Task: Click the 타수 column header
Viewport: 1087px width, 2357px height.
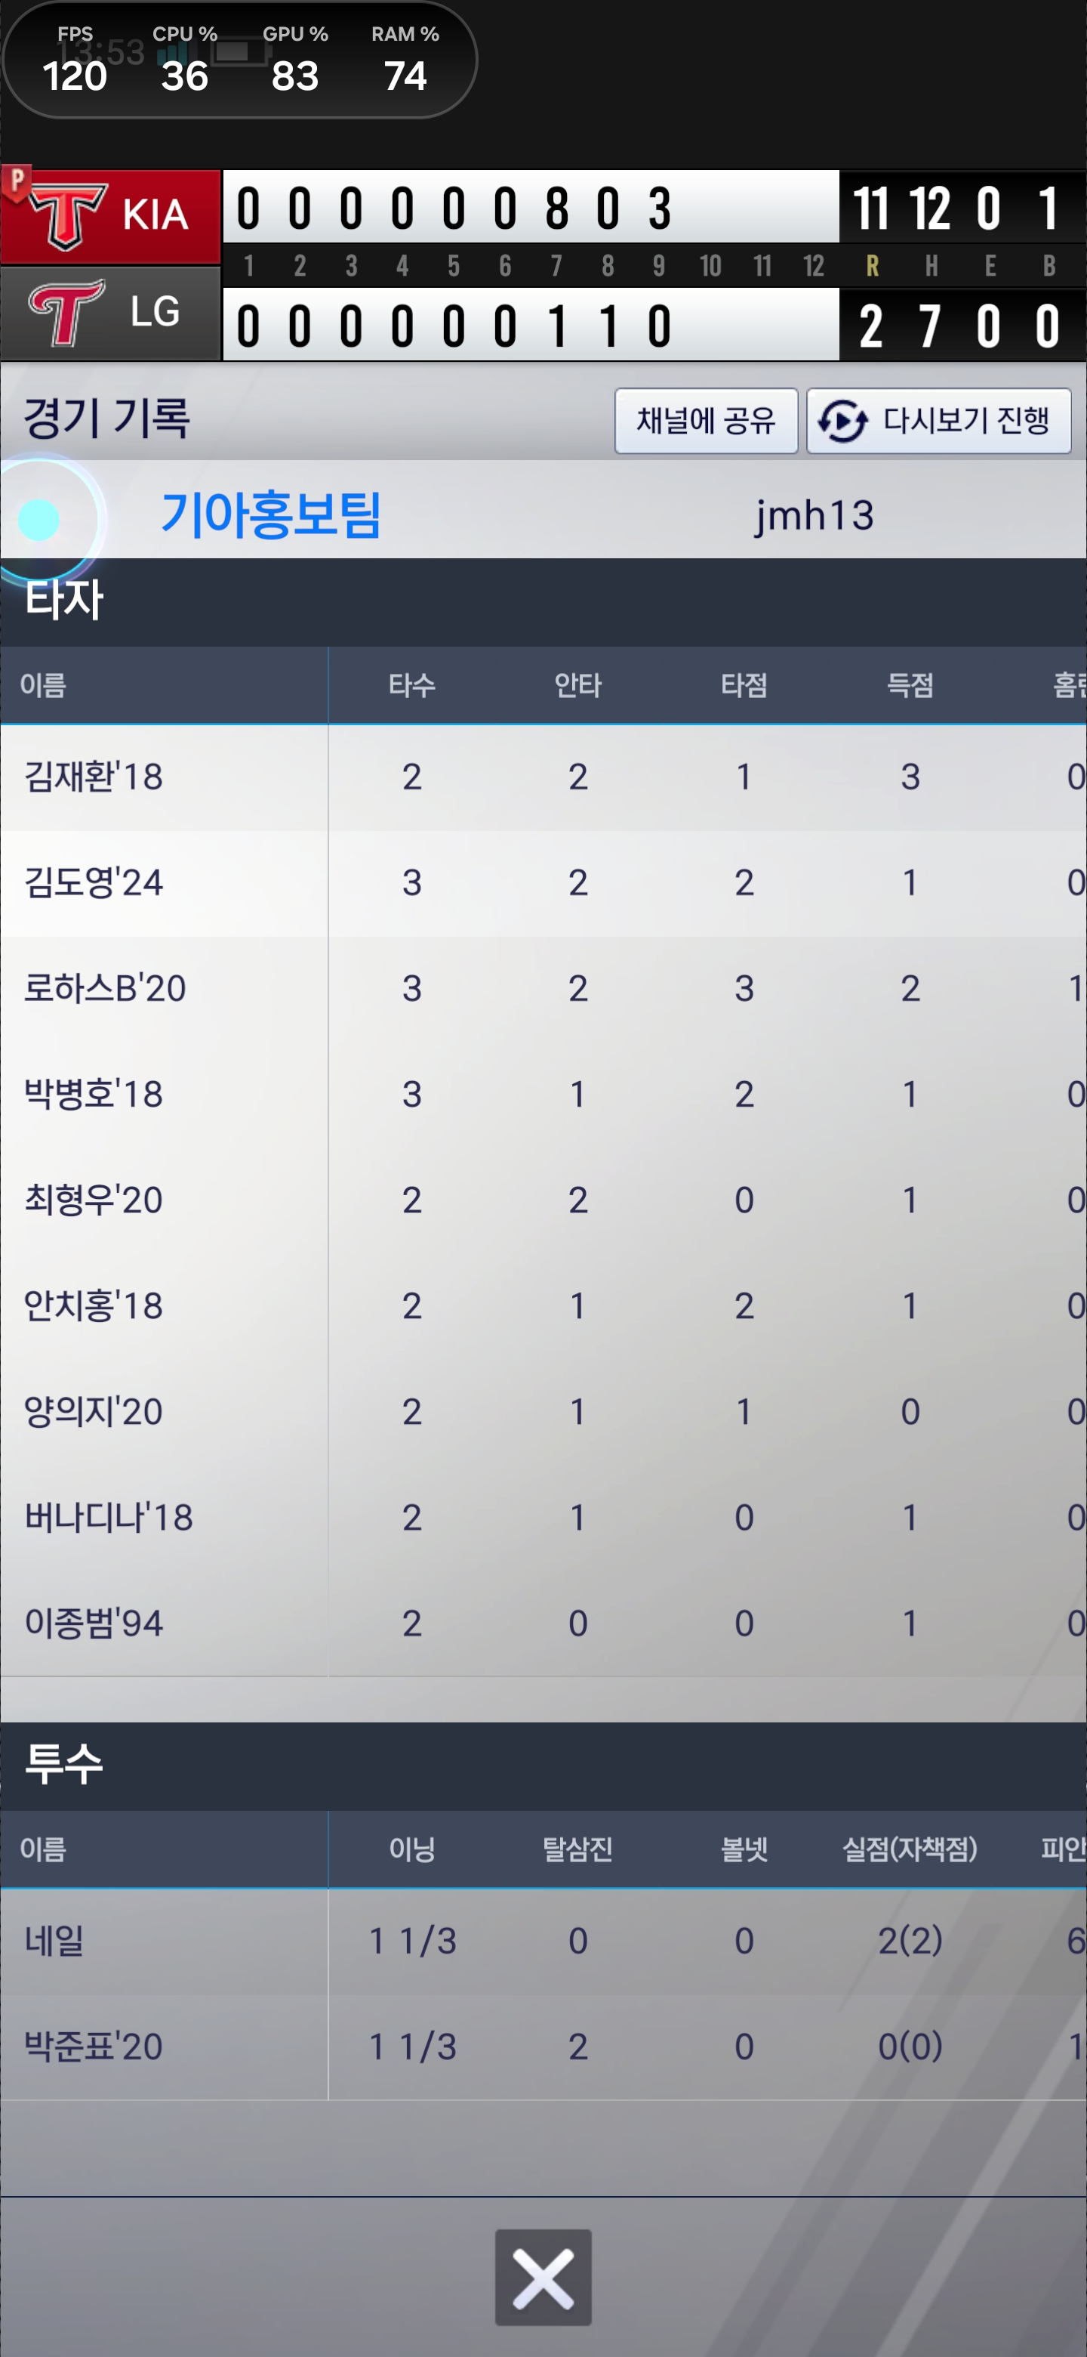Action: [411, 685]
